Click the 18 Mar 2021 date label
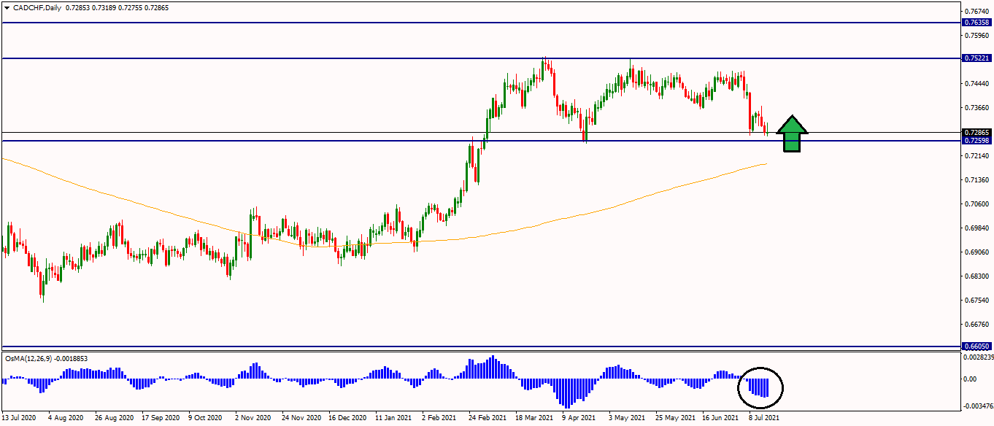Screen dimensions: 994x426 pos(534,419)
